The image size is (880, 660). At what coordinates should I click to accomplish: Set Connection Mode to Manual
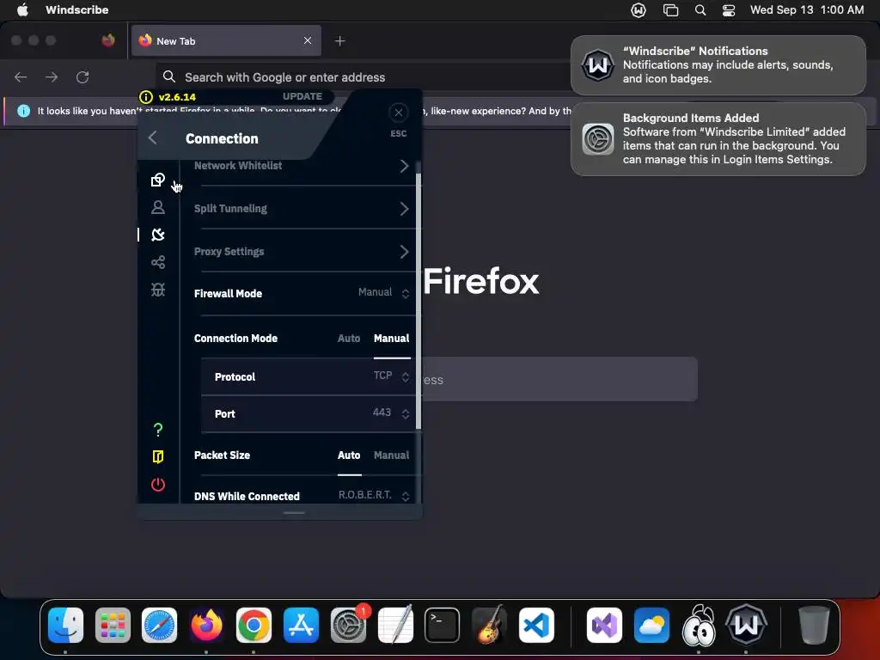(392, 339)
